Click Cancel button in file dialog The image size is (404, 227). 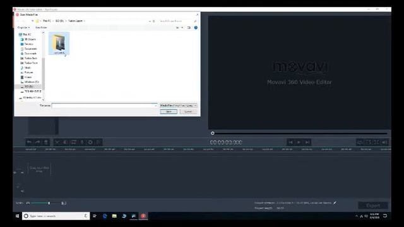(188, 112)
